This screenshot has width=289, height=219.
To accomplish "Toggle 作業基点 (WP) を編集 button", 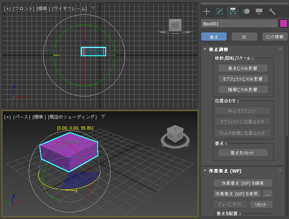I will click(243, 183).
